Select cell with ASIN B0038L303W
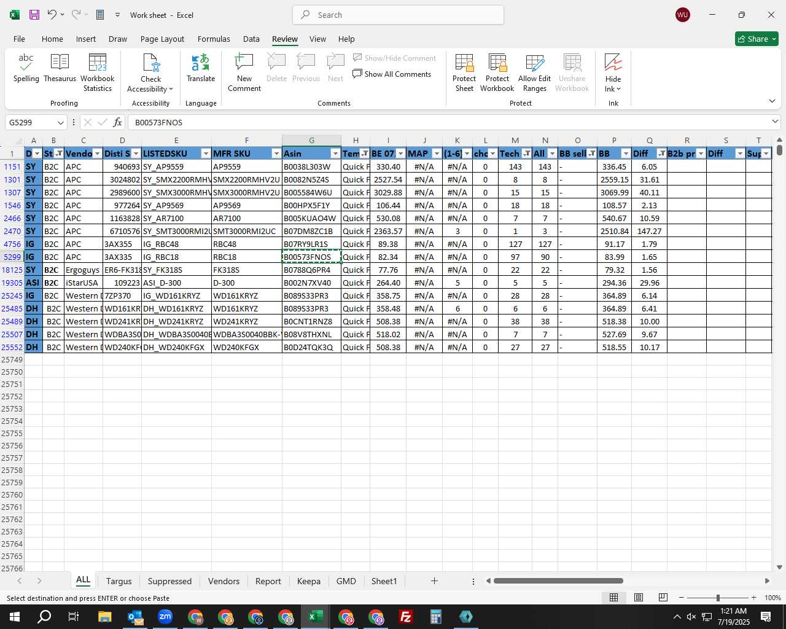 point(311,166)
